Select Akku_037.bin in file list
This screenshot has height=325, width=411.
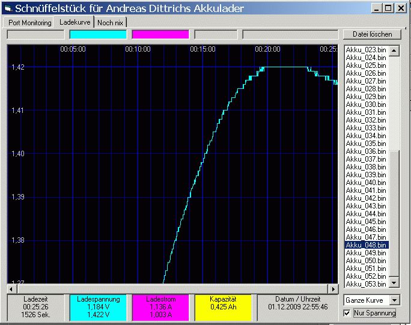(366, 159)
